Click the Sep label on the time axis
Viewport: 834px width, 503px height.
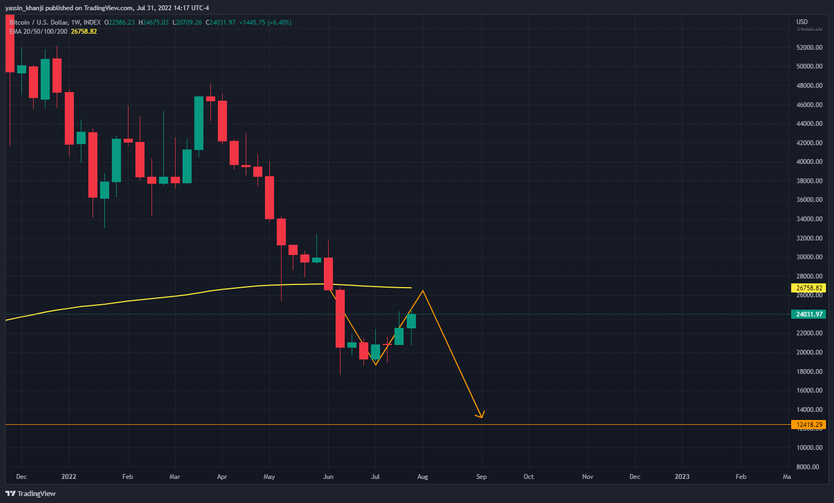point(482,477)
